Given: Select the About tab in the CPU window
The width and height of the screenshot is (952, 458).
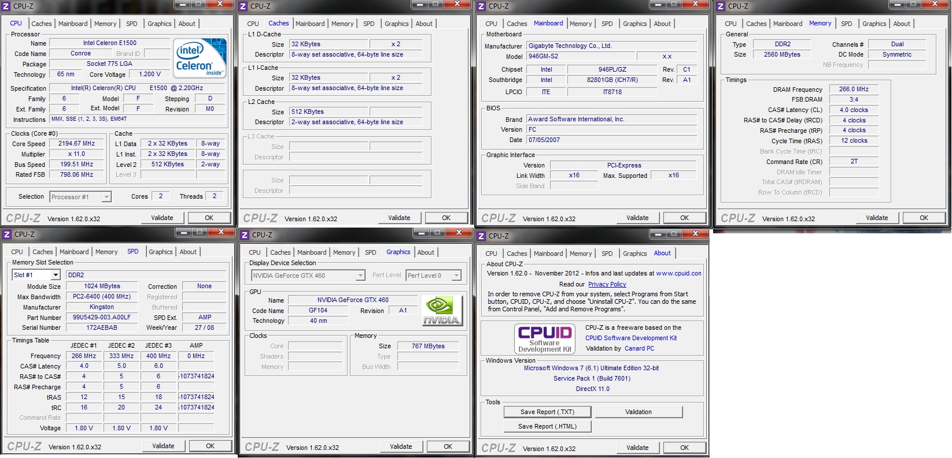Looking at the screenshot, I should (x=187, y=24).
